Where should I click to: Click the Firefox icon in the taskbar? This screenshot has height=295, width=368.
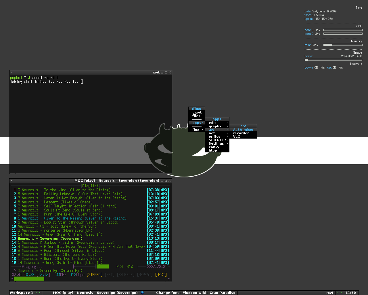click(x=142, y=293)
